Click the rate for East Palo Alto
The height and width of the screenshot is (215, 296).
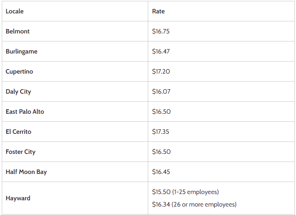(x=161, y=112)
